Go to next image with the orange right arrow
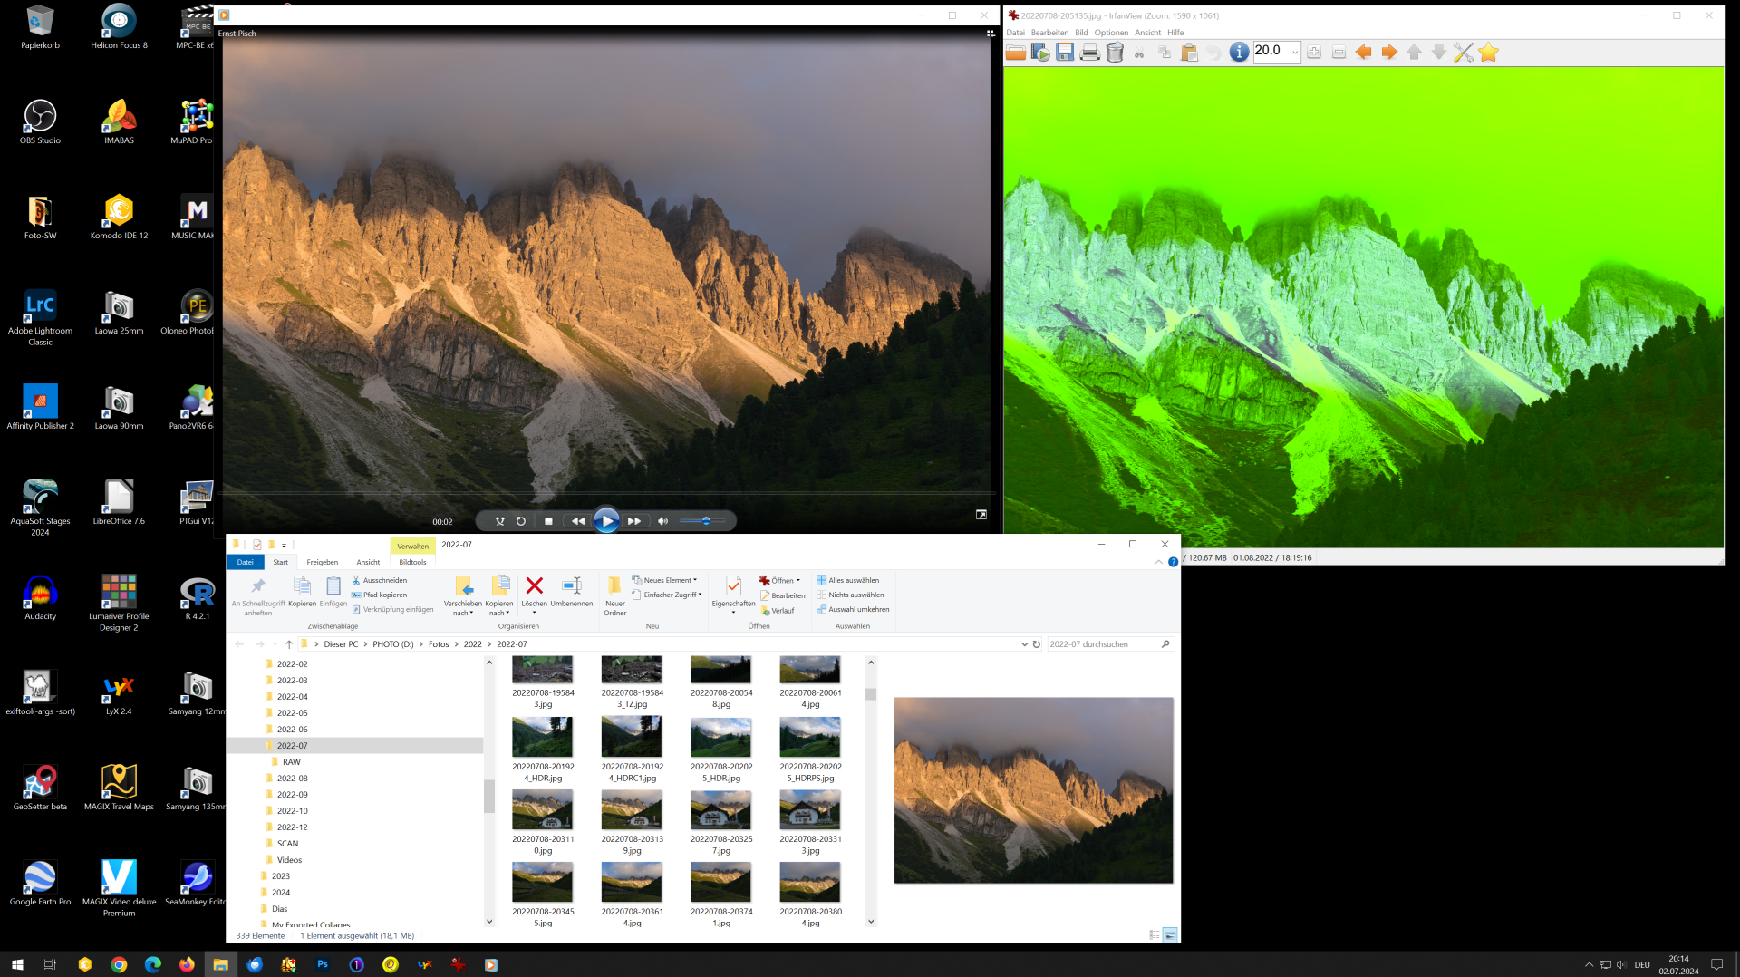The image size is (1740, 977). 1387,52
